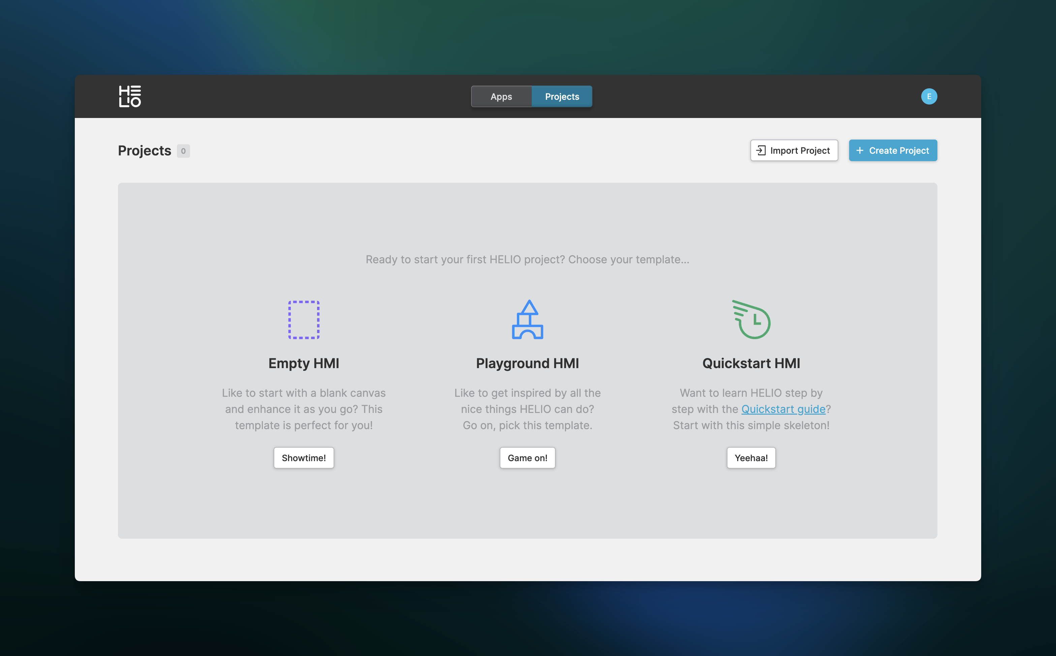Click the Playground HMI castle icon
Screen dimensions: 1056x656
tap(527, 320)
